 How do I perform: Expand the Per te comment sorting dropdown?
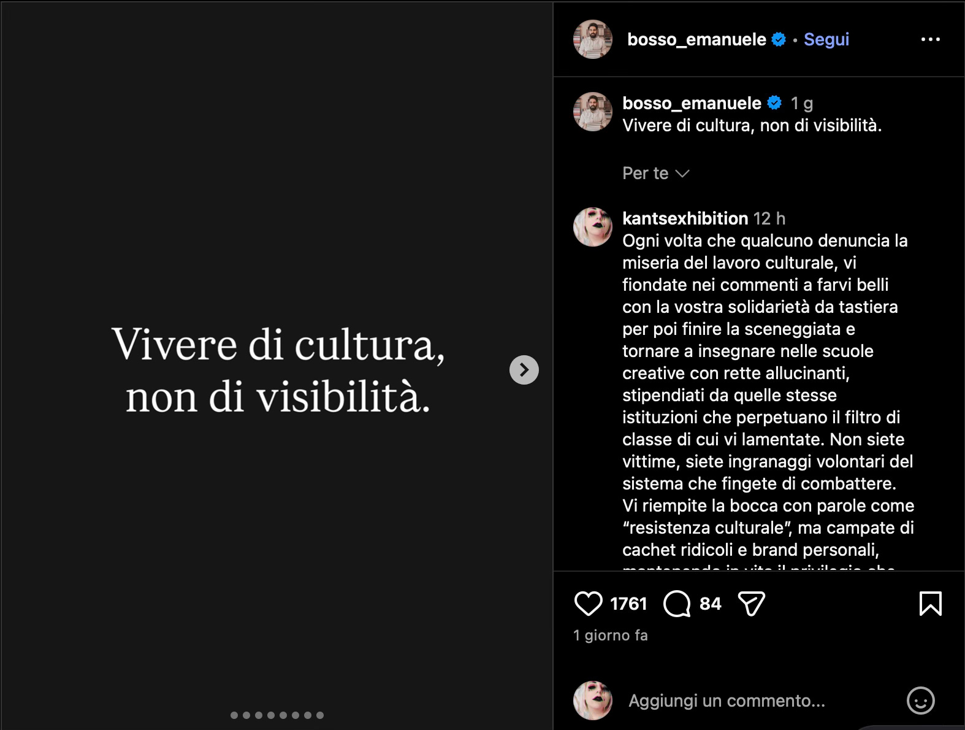point(655,174)
